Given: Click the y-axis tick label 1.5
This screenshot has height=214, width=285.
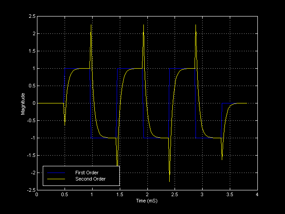Looking at the screenshot, I should (32, 51).
